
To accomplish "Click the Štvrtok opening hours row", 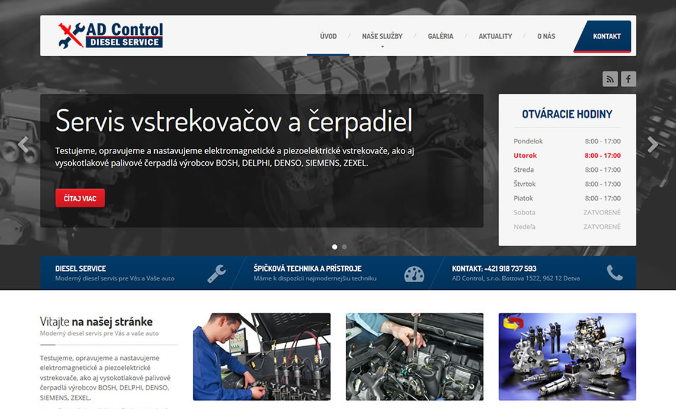I will coord(567,184).
